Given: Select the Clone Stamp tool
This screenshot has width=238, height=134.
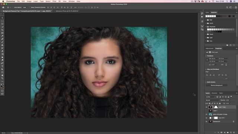Looking at the screenshot, I should click(2, 45).
